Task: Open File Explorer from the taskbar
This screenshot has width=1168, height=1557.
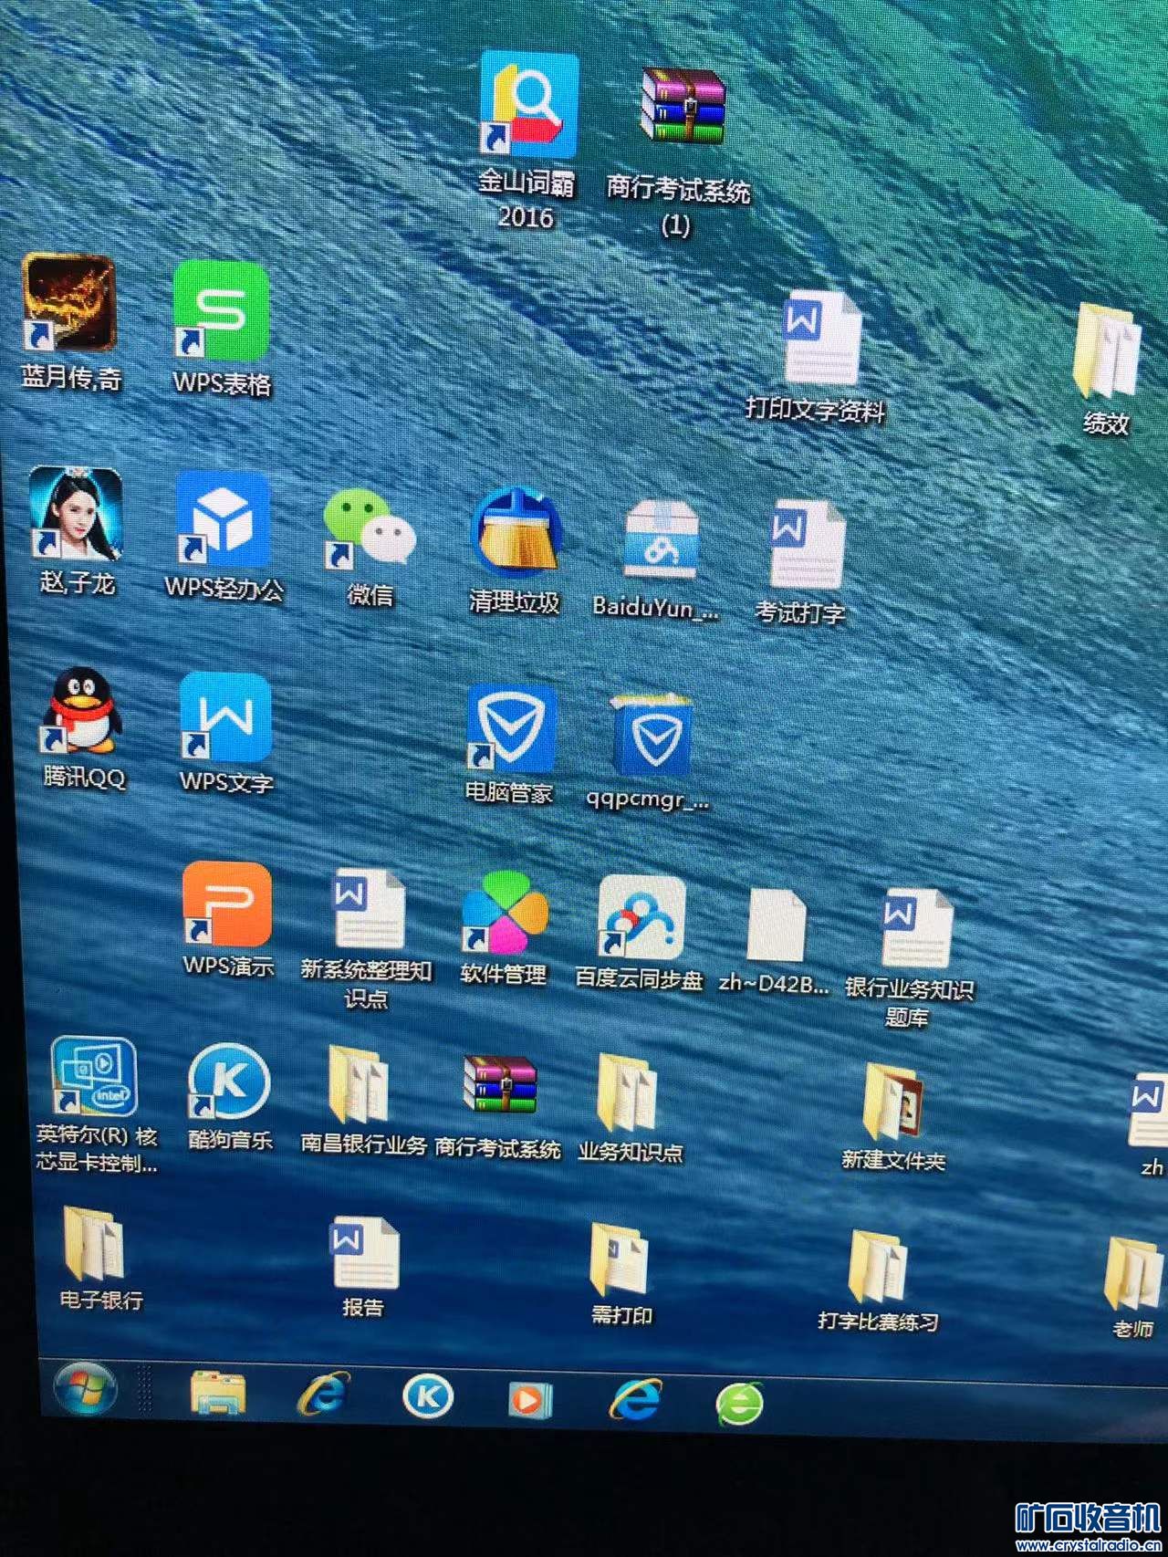Action: click(218, 1393)
